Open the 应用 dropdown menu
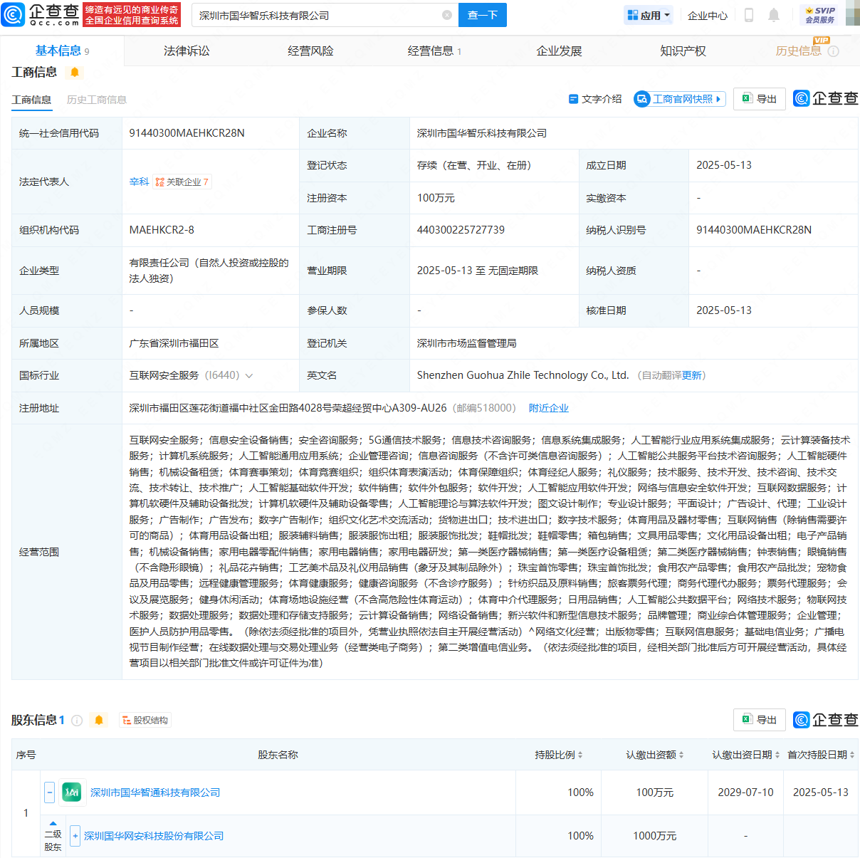860x858 pixels. point(649,15)
